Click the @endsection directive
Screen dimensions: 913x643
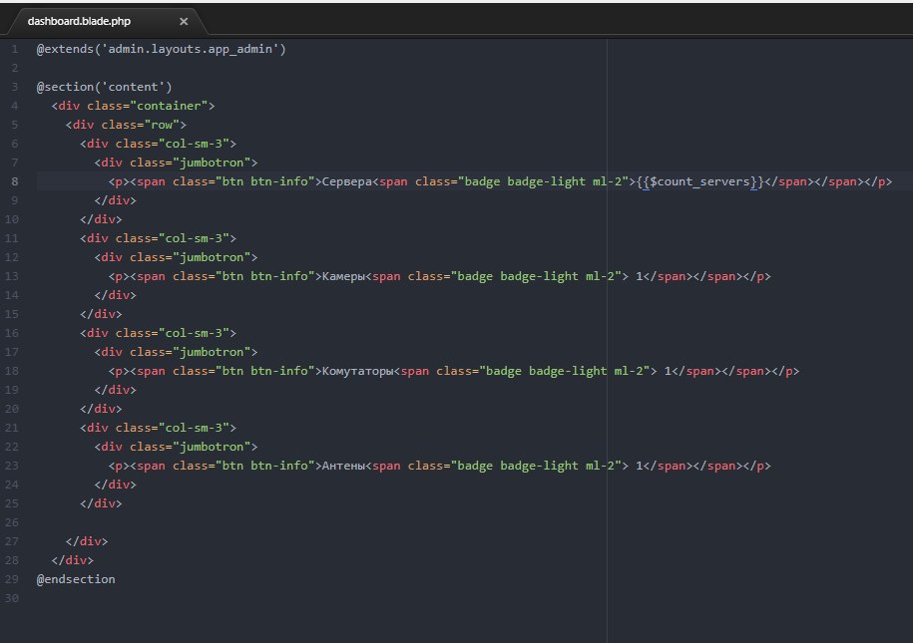76,579
